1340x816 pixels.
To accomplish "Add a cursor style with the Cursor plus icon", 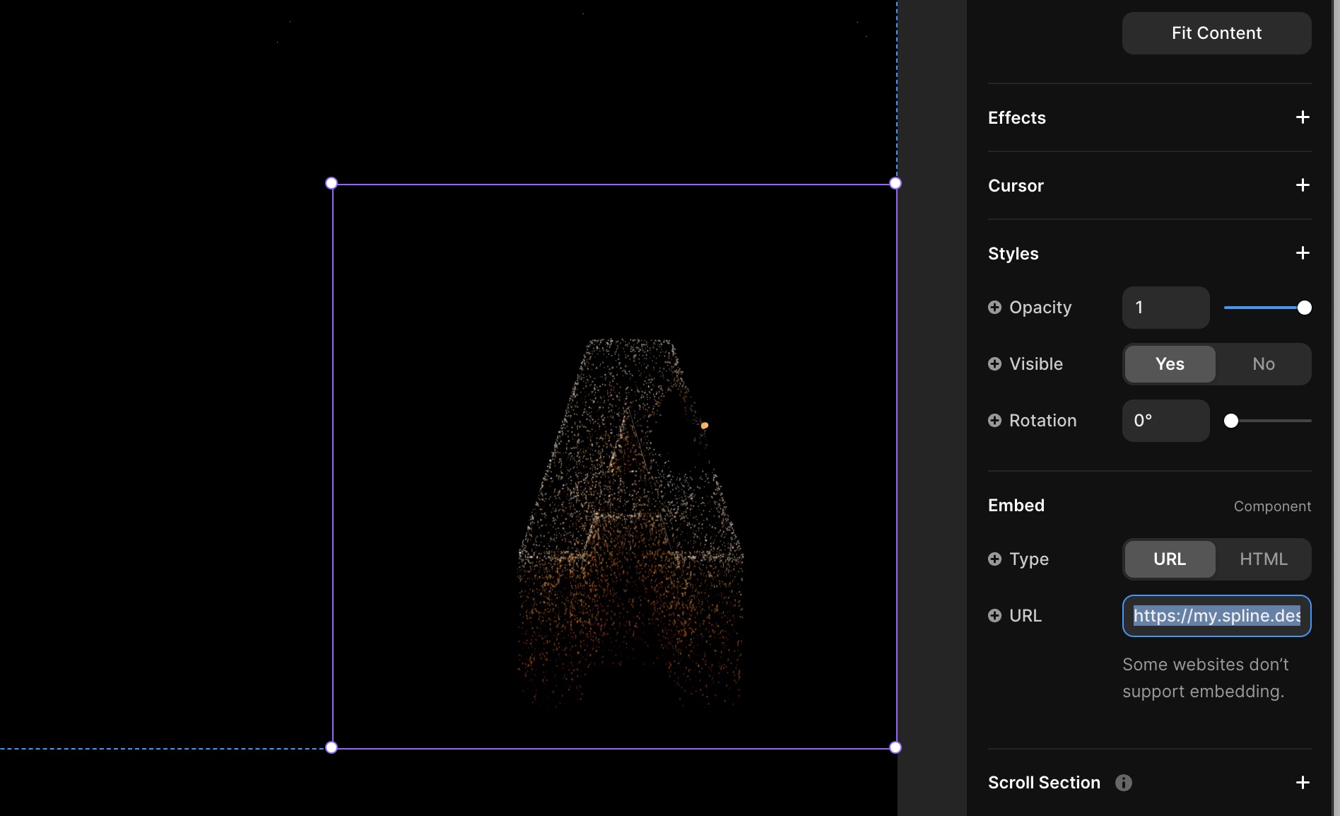I will coord(1303,185).
